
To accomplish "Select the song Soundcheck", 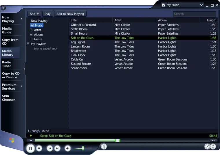I will [x=143, y=68].
